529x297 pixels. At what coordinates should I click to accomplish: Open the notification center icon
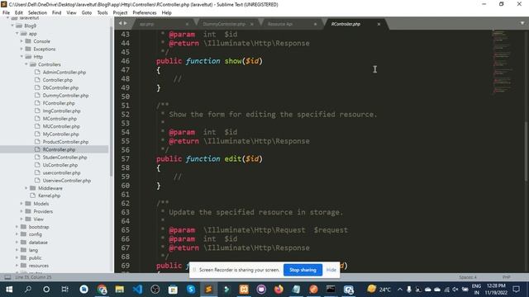click(516, 290)
